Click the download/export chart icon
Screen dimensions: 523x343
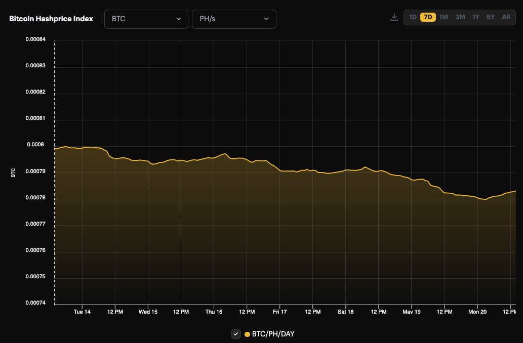pos(394,17)
